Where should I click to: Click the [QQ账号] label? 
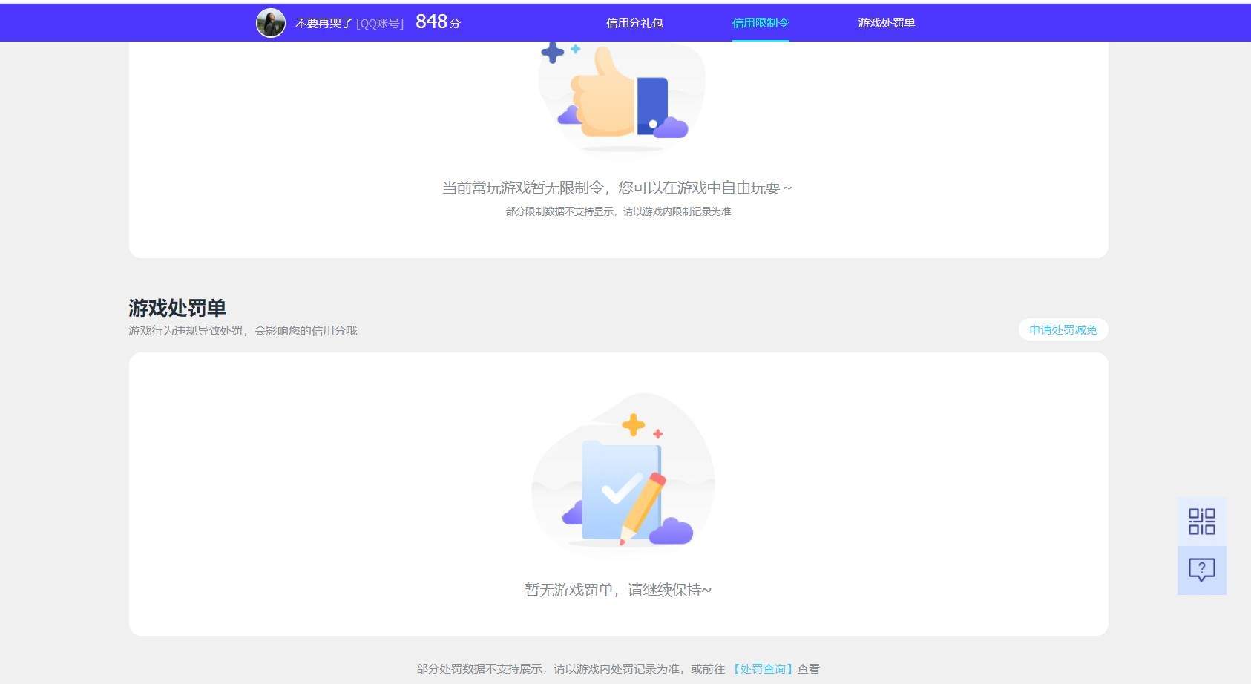[380, 24]
